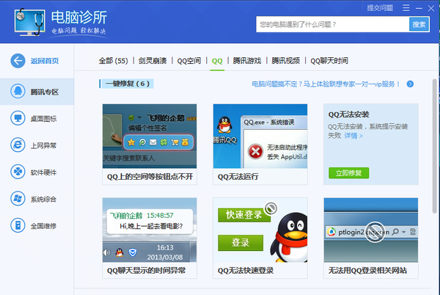This screenshot has height=295, width=440.
Task: Open the hamburger menu in title bar
Action: (406, 8)
